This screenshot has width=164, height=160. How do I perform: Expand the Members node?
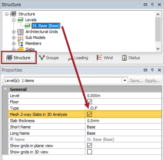pos(13,43)
